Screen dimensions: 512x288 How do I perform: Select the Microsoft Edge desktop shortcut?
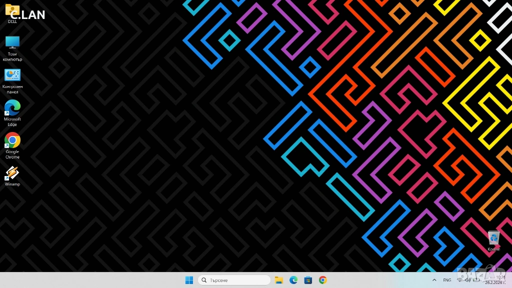(x=12, y=108)
